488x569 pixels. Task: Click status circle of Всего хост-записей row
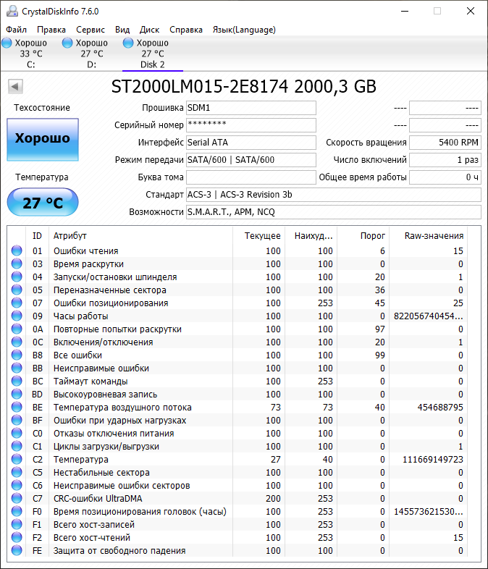(17, 525)
